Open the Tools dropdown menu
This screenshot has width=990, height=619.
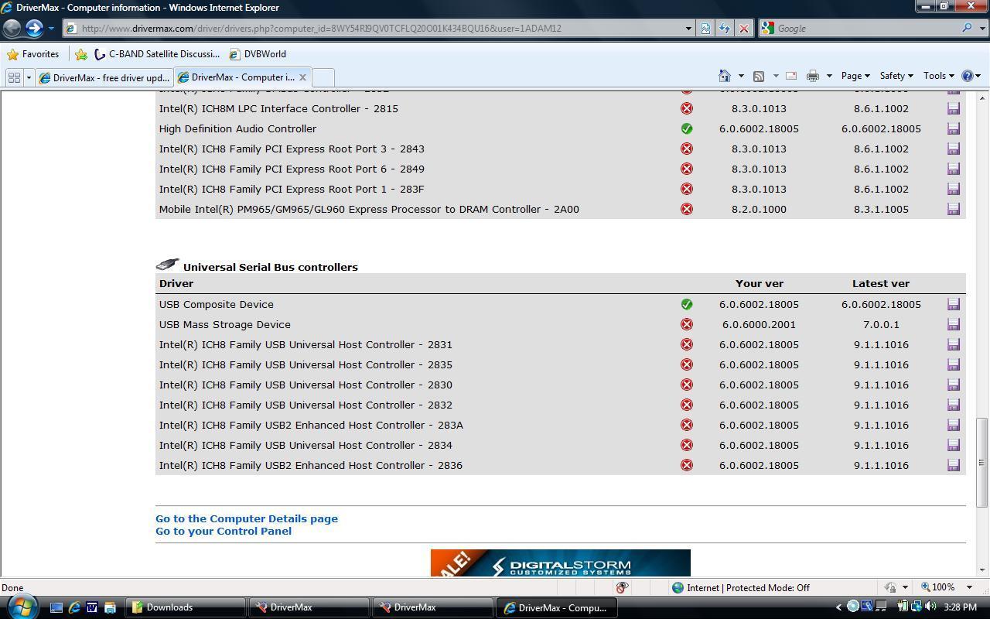(x=937, y=76)
